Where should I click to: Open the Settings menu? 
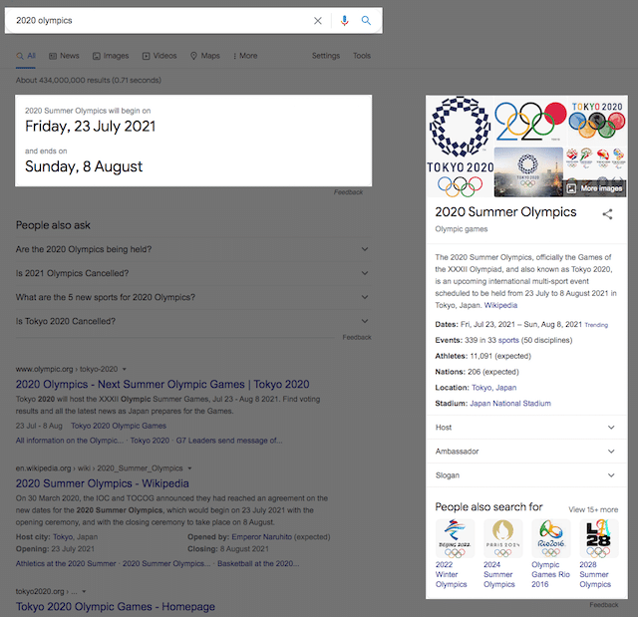[x=326, y=56]
